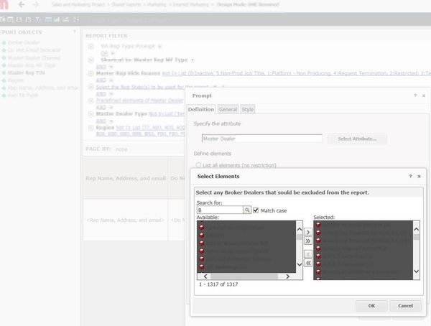Add all elements with double right arrow
This screenshot has height=326, width=431.
[x=308, y=241]
